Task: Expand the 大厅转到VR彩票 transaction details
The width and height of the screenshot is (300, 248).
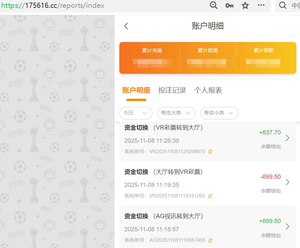Action: click(x=288, y=183)
